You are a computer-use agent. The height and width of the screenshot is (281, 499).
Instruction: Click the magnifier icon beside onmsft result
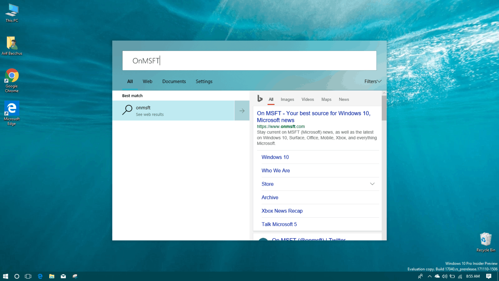[x=127, y=110]
